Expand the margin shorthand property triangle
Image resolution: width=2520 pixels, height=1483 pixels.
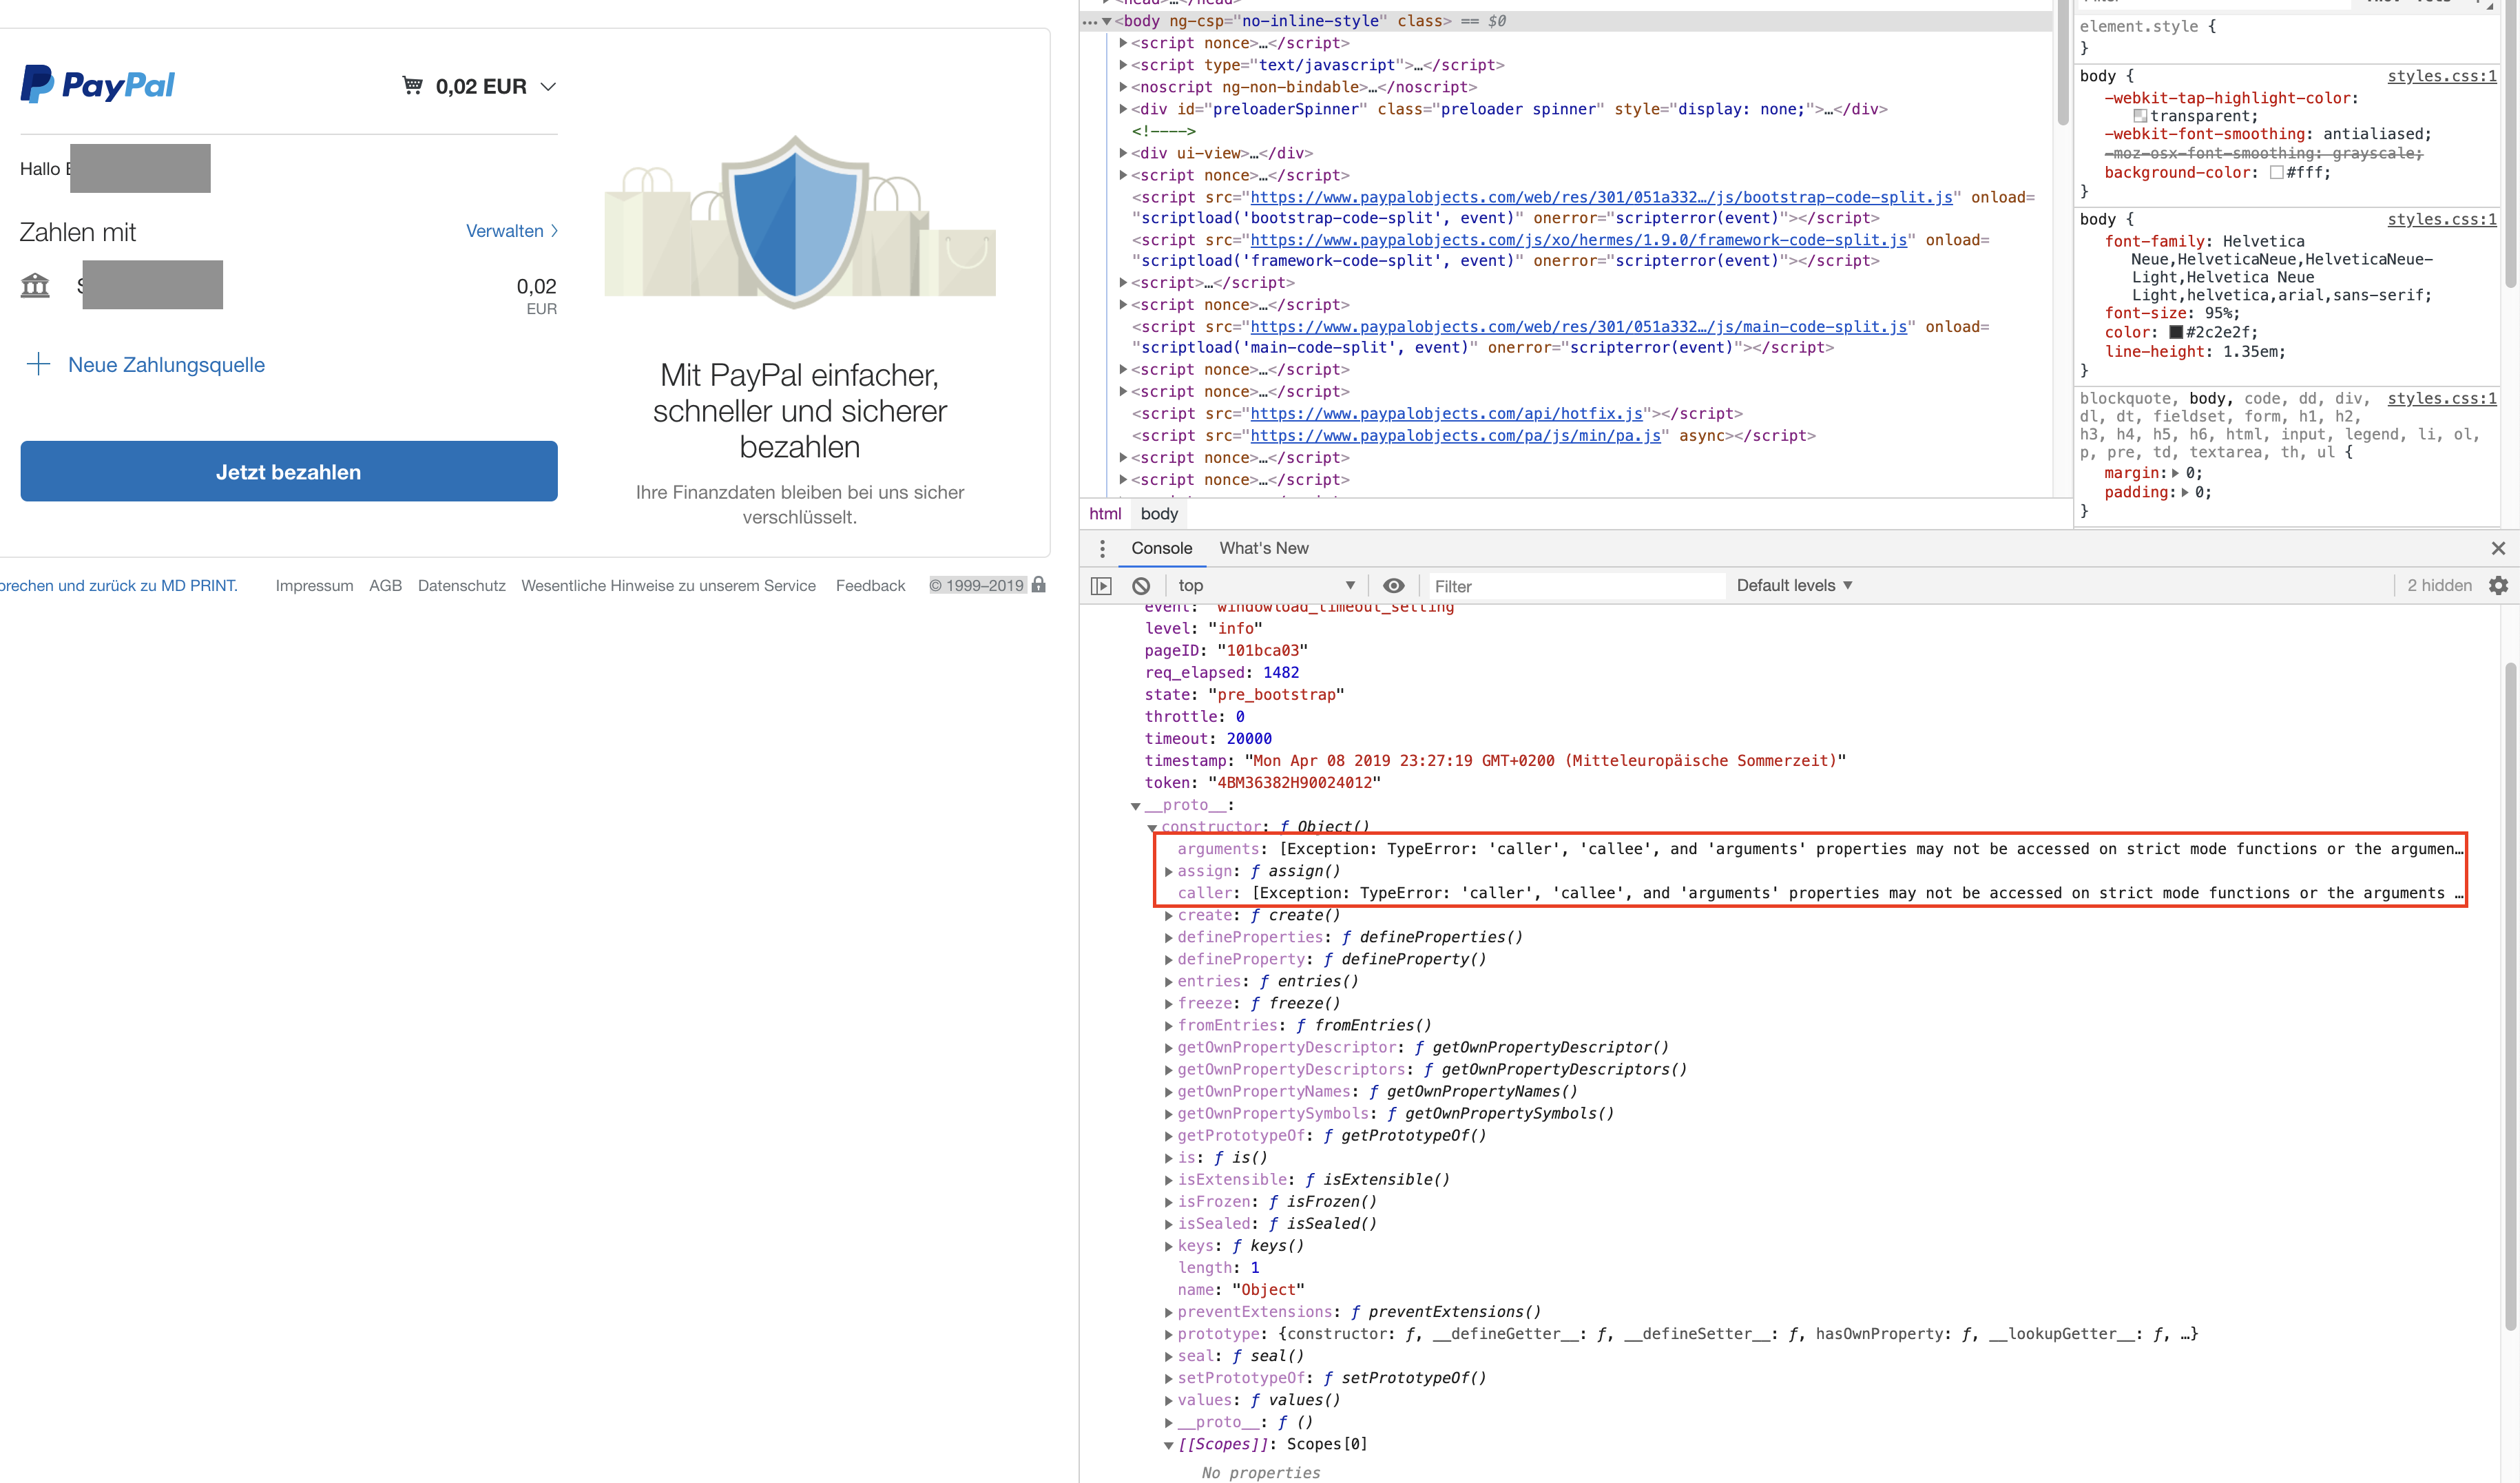(2175, 473)
